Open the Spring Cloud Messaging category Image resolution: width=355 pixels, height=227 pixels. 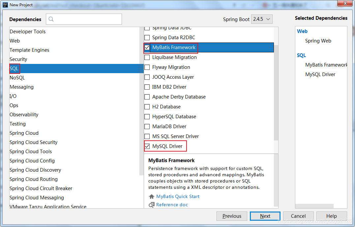point(74,198)
